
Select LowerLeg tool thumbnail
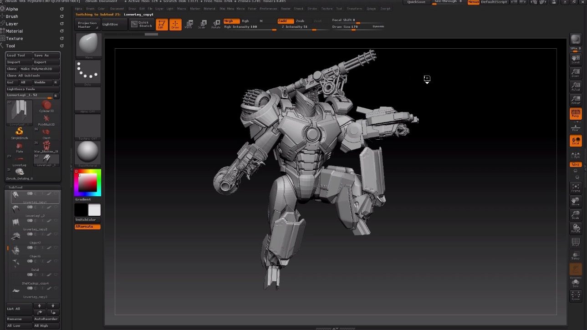coord(20,160)
